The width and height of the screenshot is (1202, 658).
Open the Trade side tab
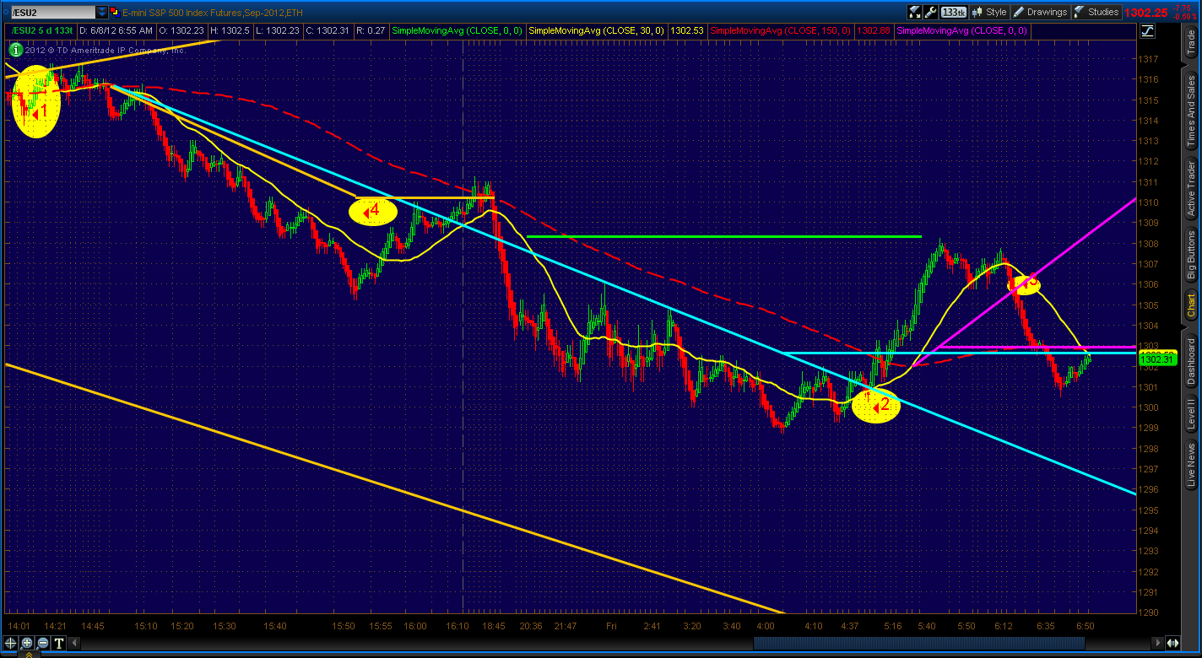1191,44
